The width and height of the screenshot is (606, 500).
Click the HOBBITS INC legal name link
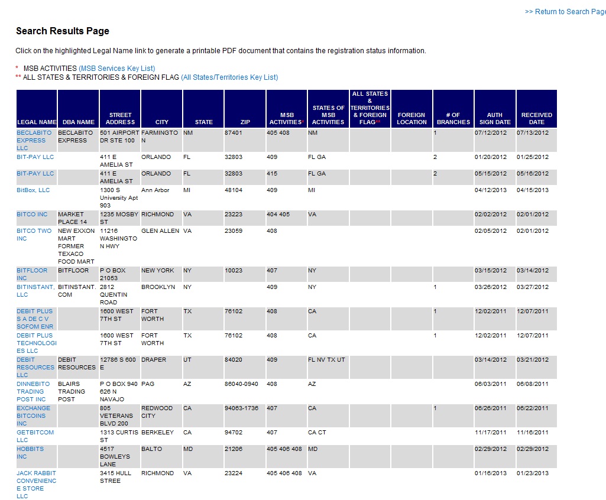tap(30, 453)
